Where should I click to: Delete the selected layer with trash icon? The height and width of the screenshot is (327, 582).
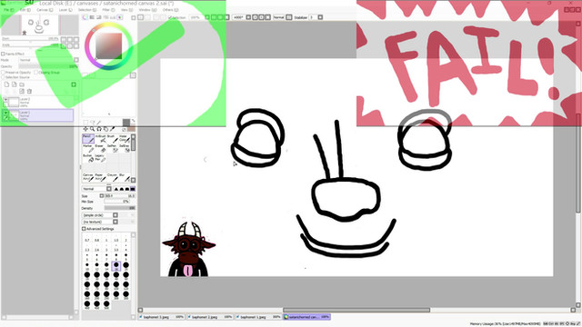pyautogui.click(x=29, y=91)
